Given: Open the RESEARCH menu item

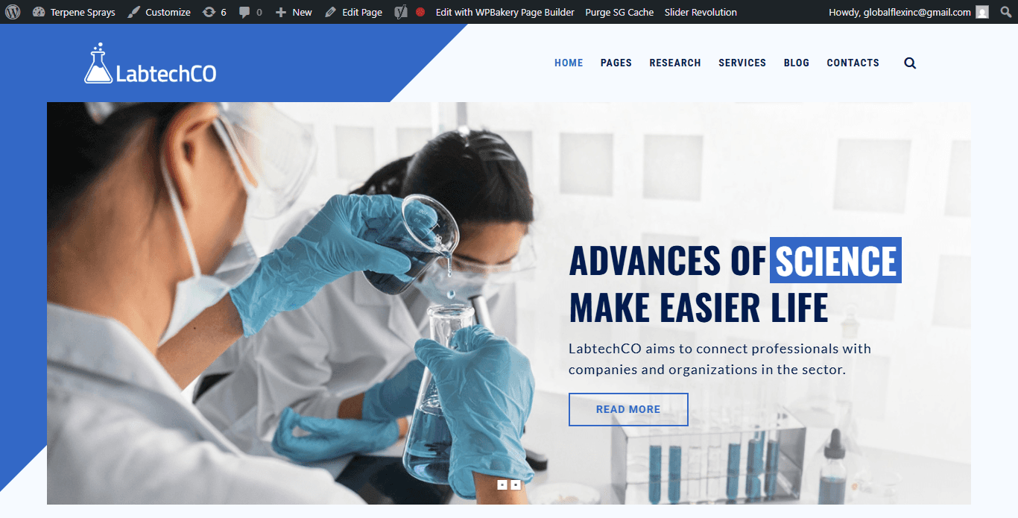Looking at the screenshot, I should (675, 63).
